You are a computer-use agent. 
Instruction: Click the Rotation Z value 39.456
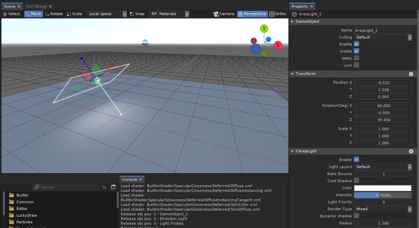[x=383, y=120]
